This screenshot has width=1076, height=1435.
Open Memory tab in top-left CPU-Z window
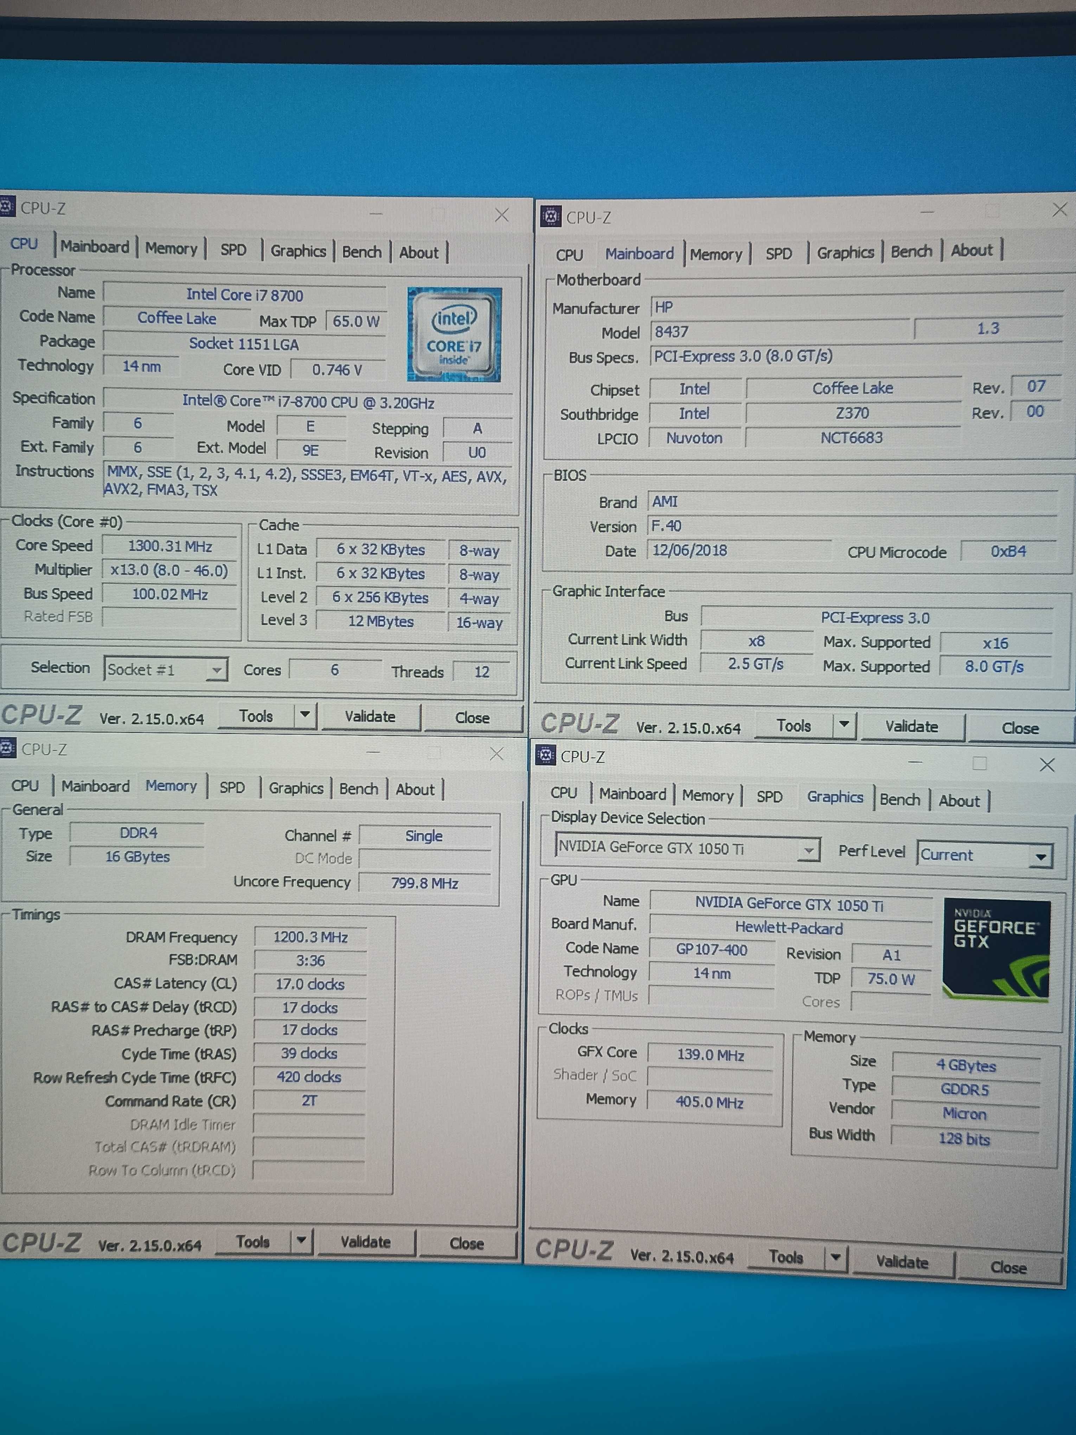click(x=171, y=248)
